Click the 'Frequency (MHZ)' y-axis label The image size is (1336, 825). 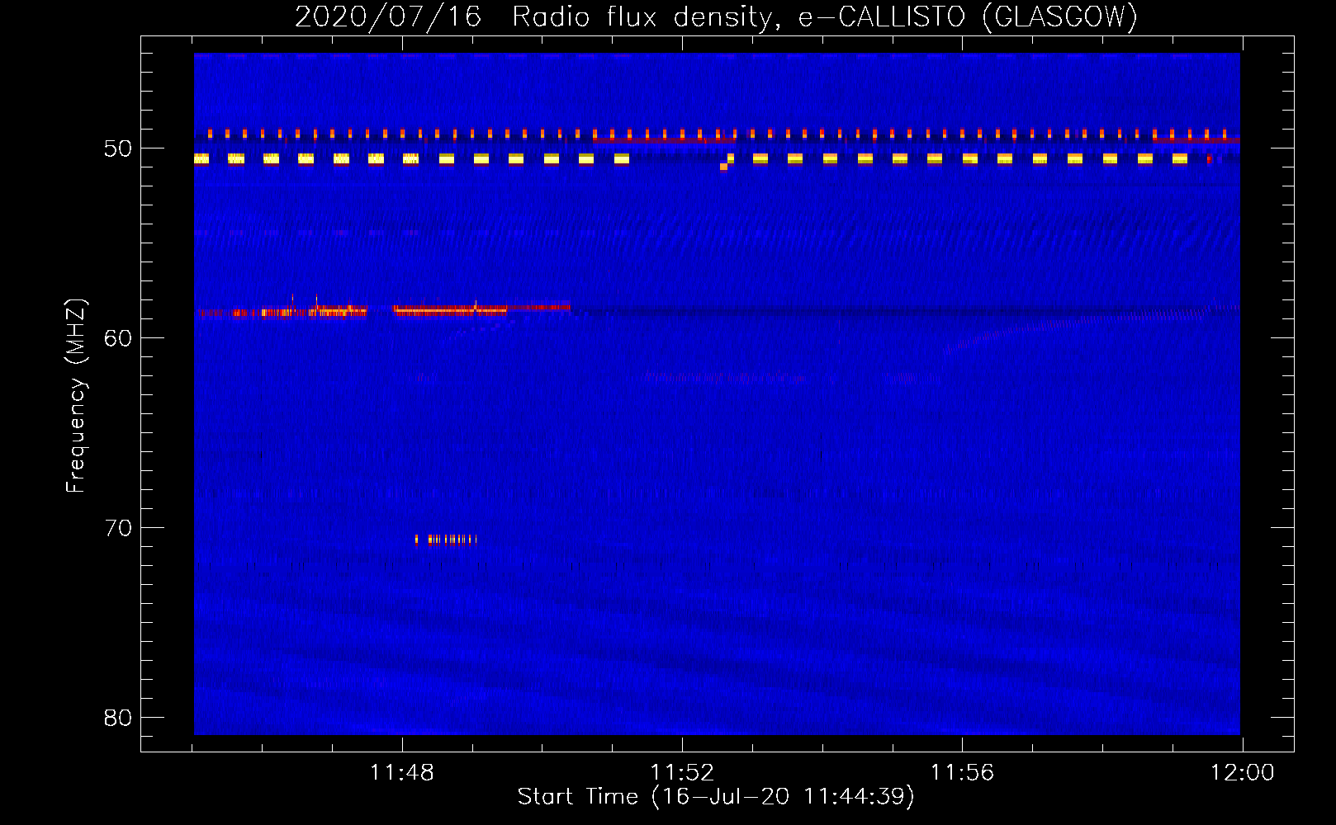tap(76, 396)
